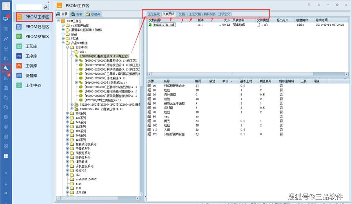Click the heart icon in blue sidebar
Viewport: 352px width, 204px height.
coord(6,127)
